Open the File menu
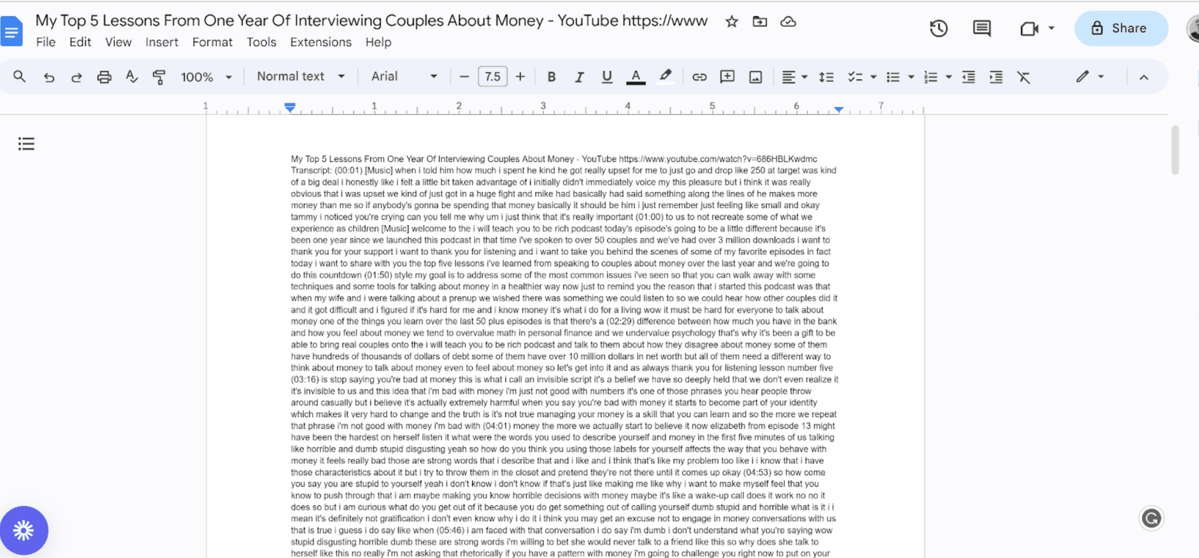This screenshot has width=1199, height=558. click(46, 42)
